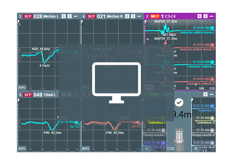Image resolution: width=233 pixels, height=165 pixels.
Task: Select the SEP 028 Median L tab
Action: click(x=38, y=16)
